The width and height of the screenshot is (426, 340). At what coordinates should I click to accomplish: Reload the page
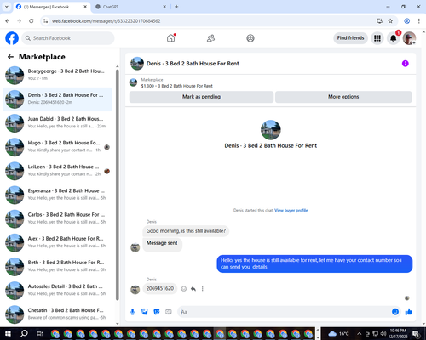point(32,21)
